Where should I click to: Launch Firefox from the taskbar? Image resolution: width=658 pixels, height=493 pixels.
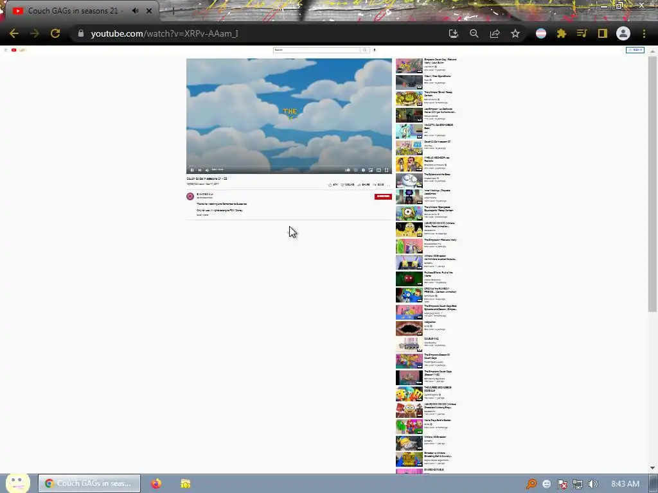click(x=156, y=483)
